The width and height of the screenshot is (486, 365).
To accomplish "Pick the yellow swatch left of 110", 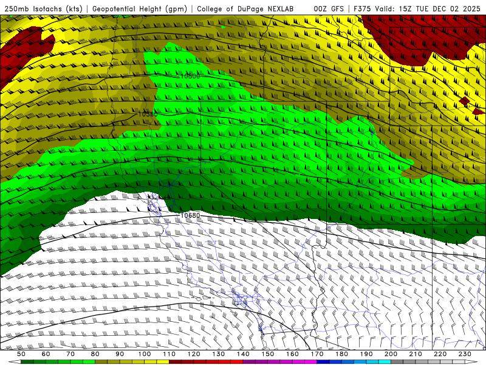I will 163,362.
